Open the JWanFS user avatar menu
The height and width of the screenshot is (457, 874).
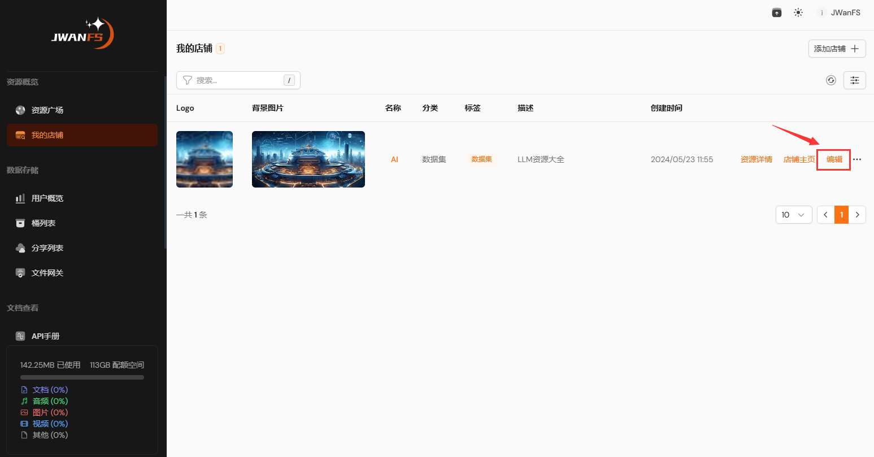click(x=838, y=12)
